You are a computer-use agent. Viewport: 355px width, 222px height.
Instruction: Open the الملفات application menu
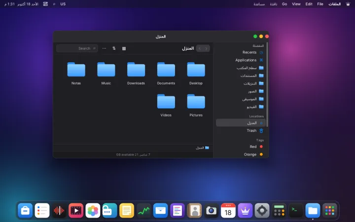335,4
